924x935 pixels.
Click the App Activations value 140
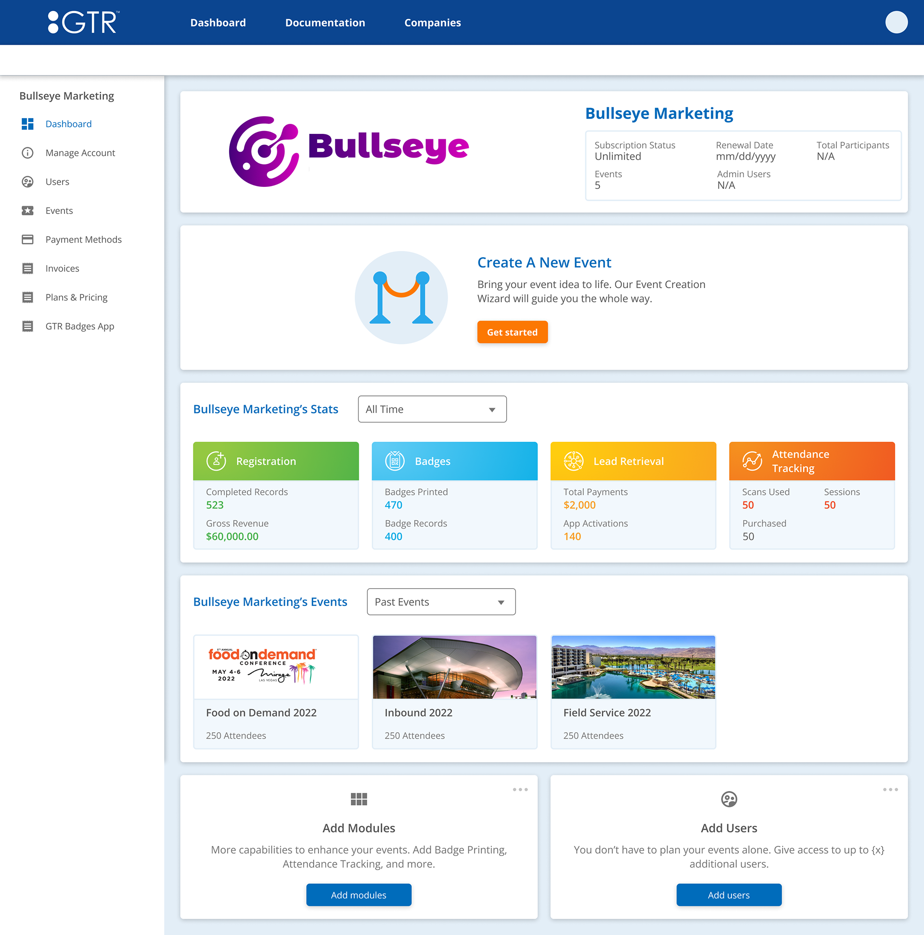pyautogui.click(x=572, y=536)
